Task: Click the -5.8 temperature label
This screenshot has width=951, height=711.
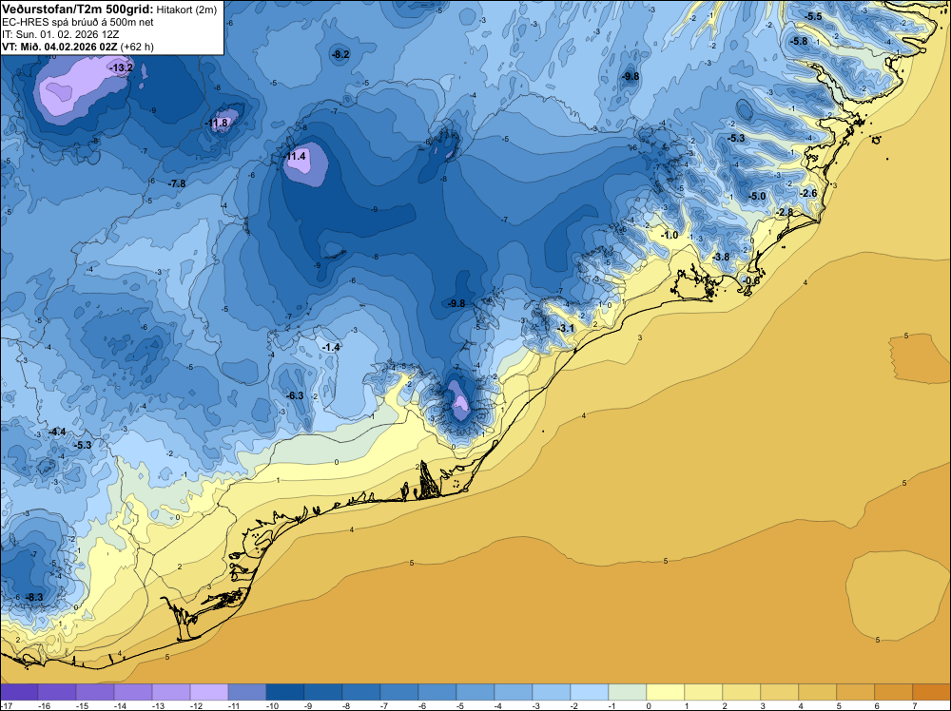Action: coord(799,41)
